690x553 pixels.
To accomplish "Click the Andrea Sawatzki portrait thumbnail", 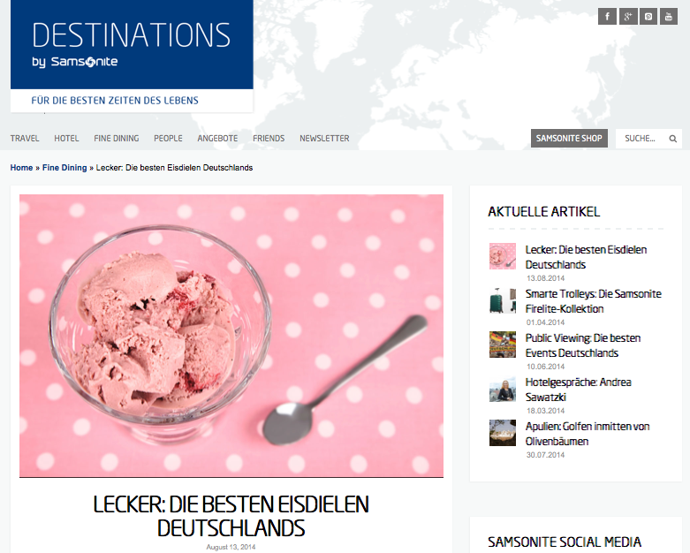I will pos(503,389).
